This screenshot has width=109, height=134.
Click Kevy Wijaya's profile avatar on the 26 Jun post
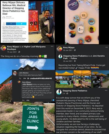click(60, 49)
